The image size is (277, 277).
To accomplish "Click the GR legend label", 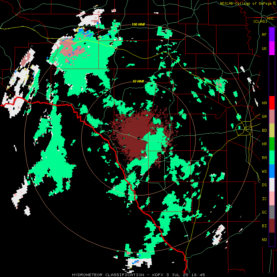I will tap(264, 117).
